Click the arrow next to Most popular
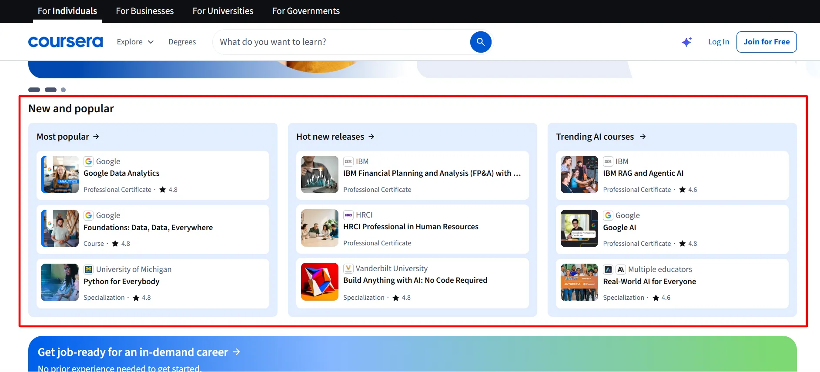This screenshot has height=372, width=820. click(x=96, y=137)
